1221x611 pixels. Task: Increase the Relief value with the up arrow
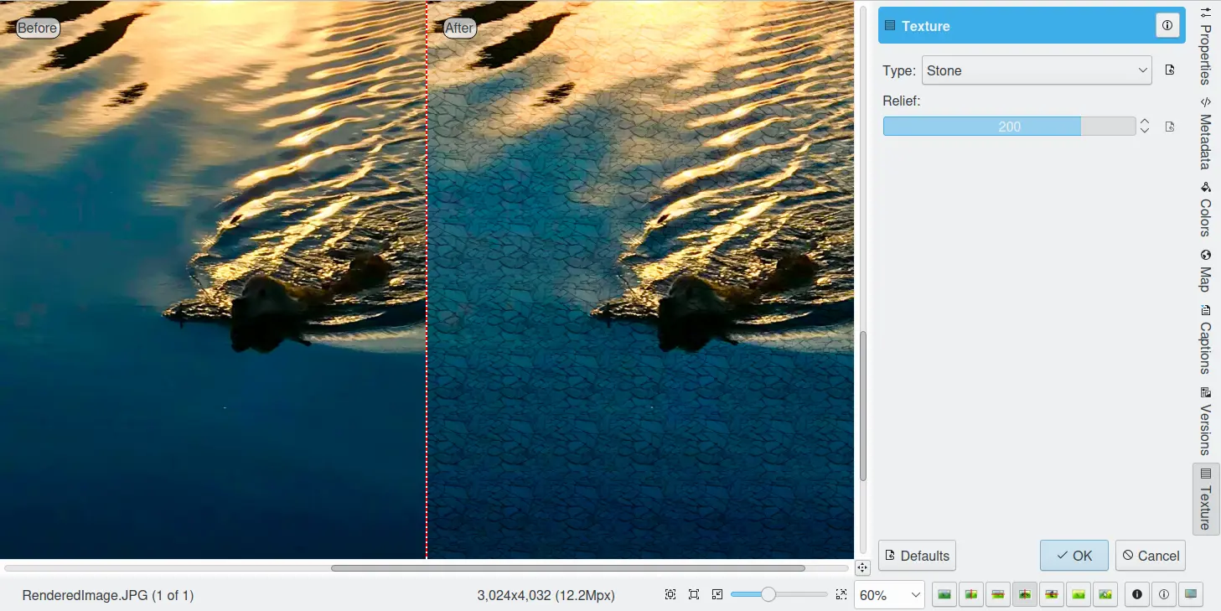pyautogui.click(x=1144, y=122)
